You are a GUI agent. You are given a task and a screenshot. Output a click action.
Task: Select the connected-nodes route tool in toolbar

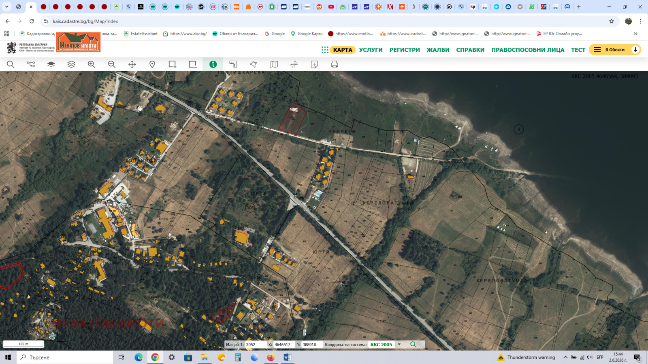tap(31, 64)
